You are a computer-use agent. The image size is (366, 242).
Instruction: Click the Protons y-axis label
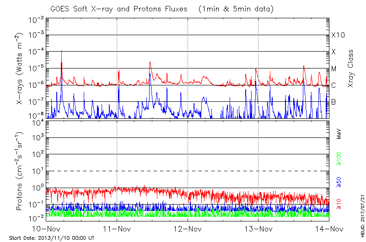[20, 171]
